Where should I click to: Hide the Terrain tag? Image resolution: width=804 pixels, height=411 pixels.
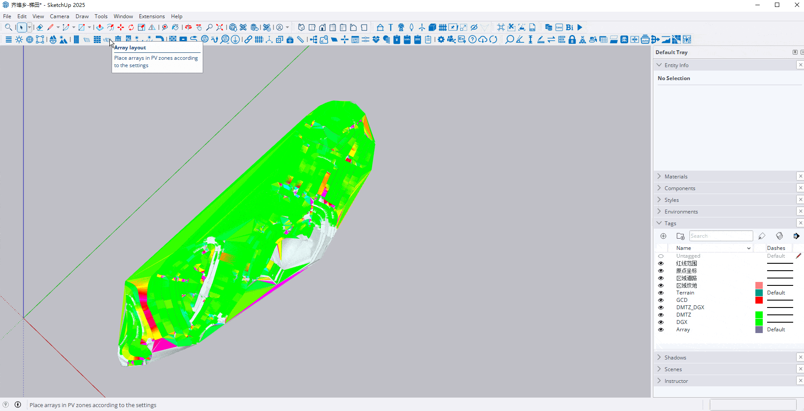click(x=661, y=293)
